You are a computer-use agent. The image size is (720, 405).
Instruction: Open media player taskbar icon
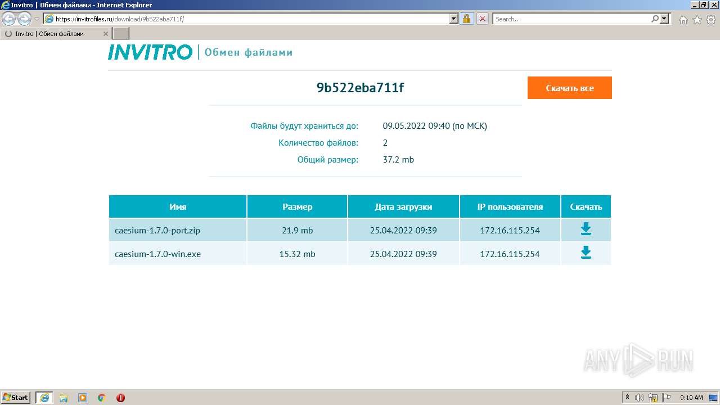pos(83,398)
